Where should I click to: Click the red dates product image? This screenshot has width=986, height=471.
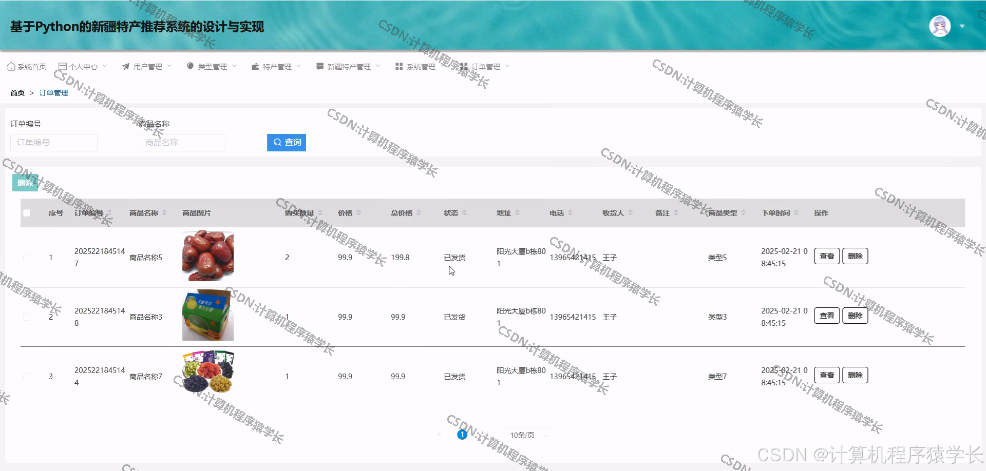tap(208, 256)
